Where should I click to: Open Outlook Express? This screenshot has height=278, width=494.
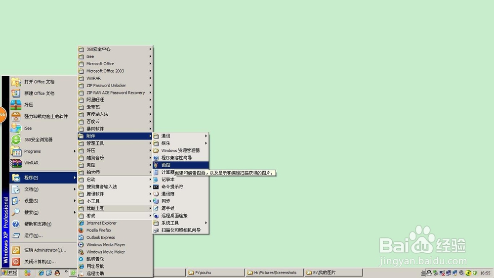(115, 237)
